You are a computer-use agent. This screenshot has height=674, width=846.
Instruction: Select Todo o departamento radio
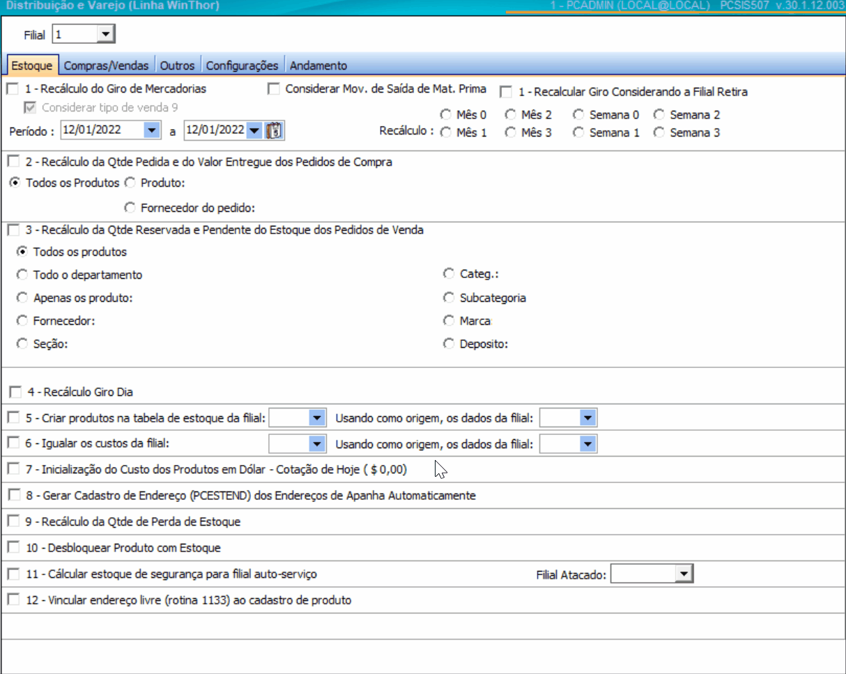22,275
